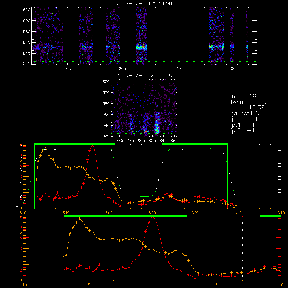Image resolution: width=288 pixels, height=288 pixels.
Task: Click x-axis label '840' under middle spectrogram
Action: pos(163,141)
